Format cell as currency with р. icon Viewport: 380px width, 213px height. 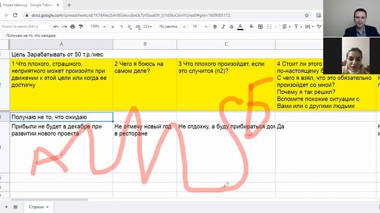(x=113, y=27)
